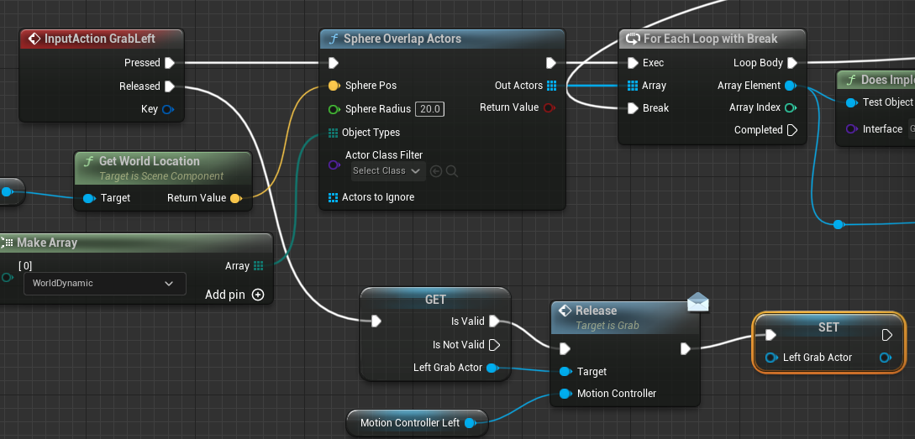Click the Object Types array pin
Viewport: 915px width, 439px height.
(333, 133)
